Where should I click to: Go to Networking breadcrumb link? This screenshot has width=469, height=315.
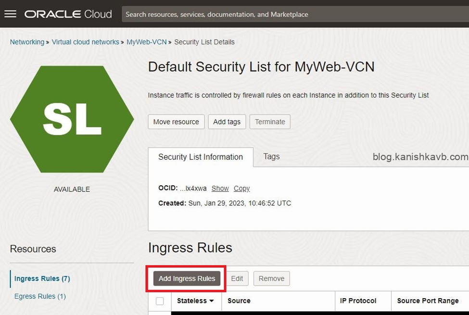(x=27, y=42)
